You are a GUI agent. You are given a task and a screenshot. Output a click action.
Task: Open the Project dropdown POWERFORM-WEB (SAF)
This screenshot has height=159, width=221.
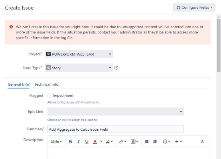79,54
